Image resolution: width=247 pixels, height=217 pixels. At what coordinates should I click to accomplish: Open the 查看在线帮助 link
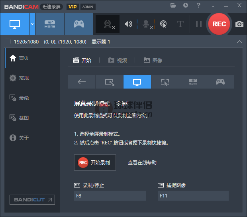142,163
